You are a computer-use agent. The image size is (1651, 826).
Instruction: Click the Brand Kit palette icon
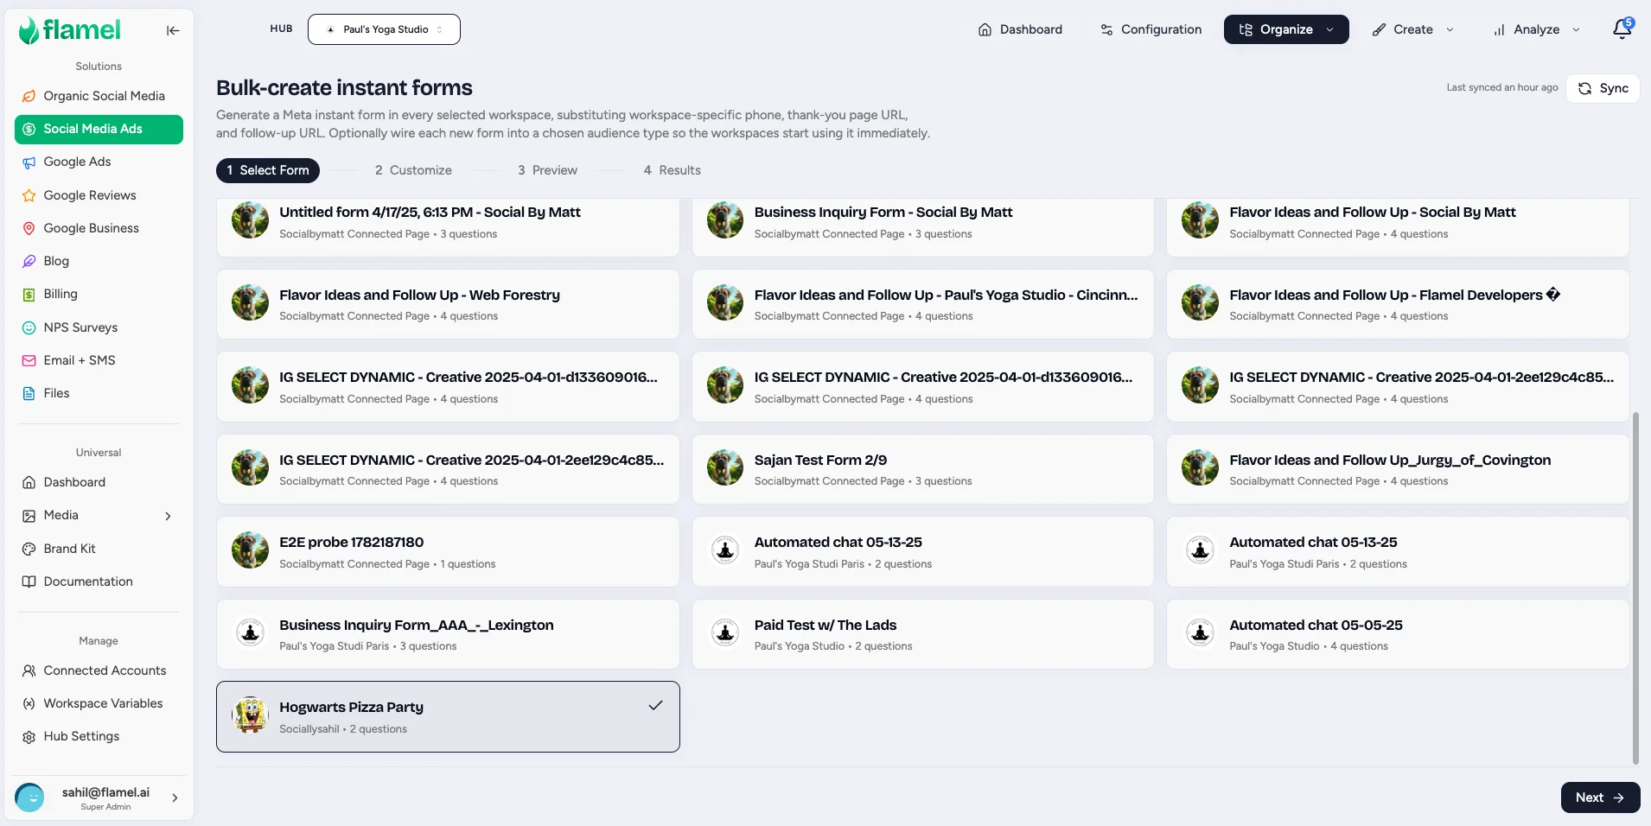tap(29, 549)
